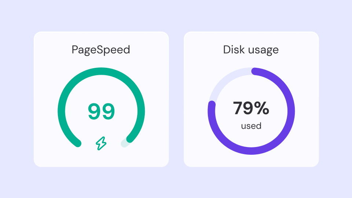Viewport: 352px width, 198px height.
Task: Open the Disk usage card
Action: [x=251, y=99]
